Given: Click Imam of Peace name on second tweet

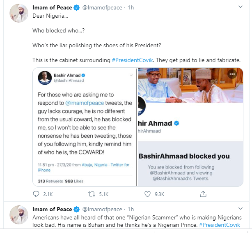Looking at the screenshot, I should (52, 209).
